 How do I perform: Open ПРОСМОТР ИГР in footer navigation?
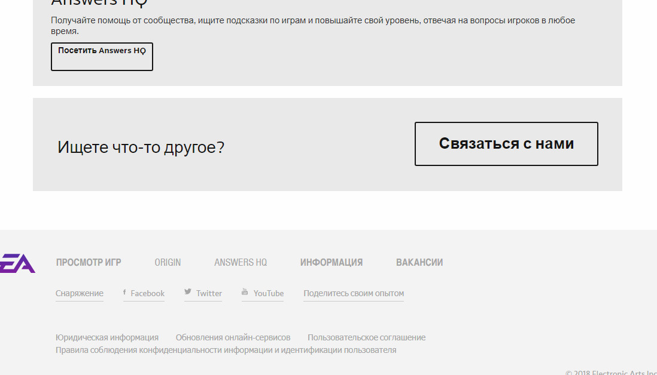pos(89,263)
